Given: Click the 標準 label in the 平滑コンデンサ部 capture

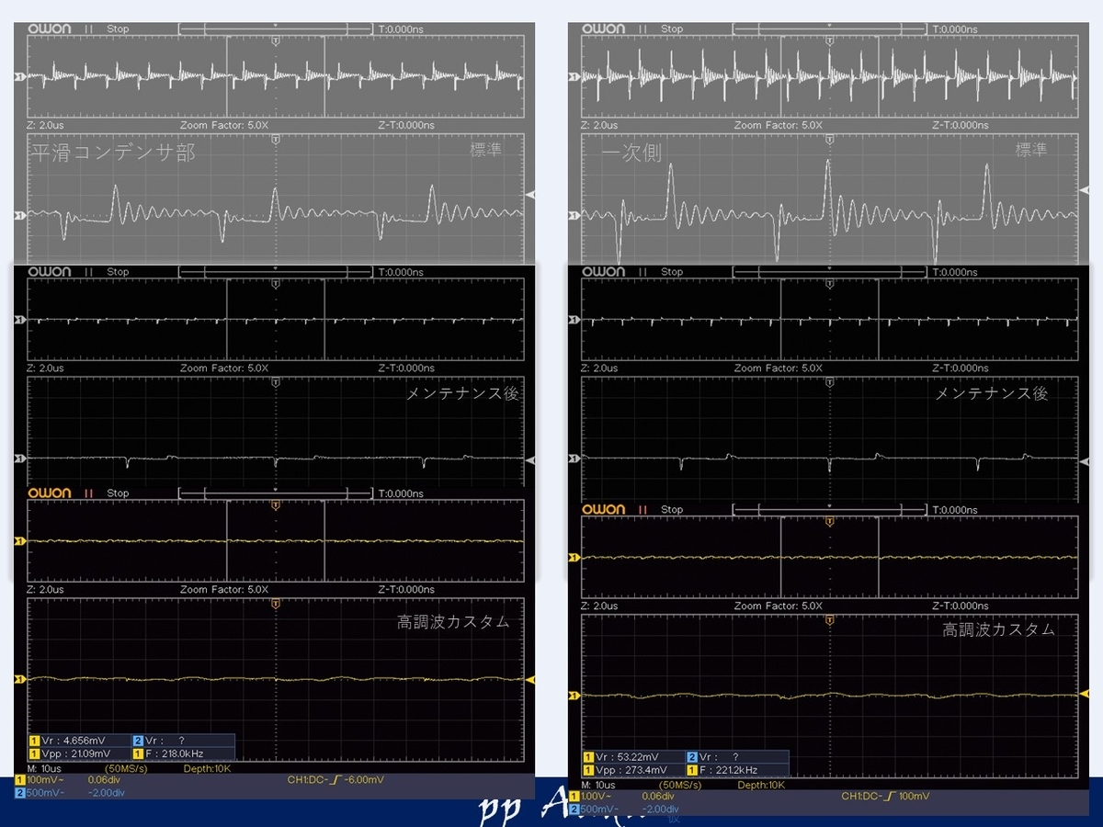Looking at the screenshot, I should tap(486, 149).
